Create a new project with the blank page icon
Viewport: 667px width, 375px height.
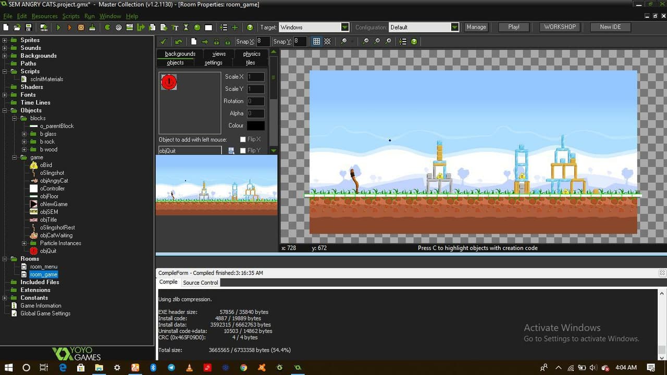pos(6,28)
